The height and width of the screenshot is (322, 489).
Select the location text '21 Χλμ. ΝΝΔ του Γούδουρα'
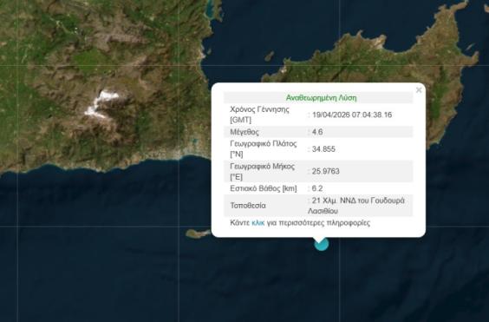coord(358,200)
